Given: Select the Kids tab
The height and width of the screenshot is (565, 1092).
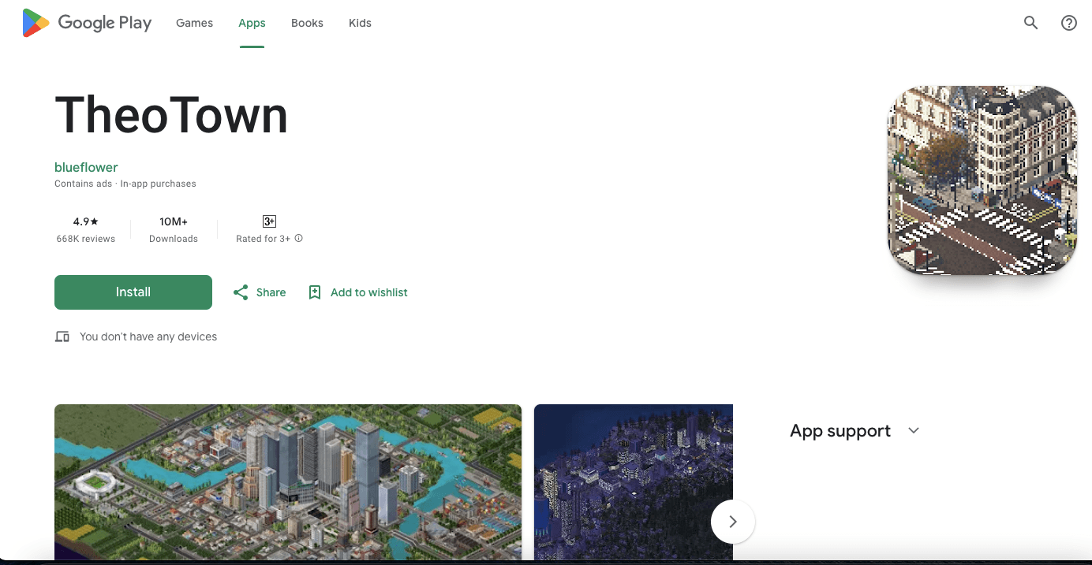Looking at the screenshot, I should [x=360, y=23].
